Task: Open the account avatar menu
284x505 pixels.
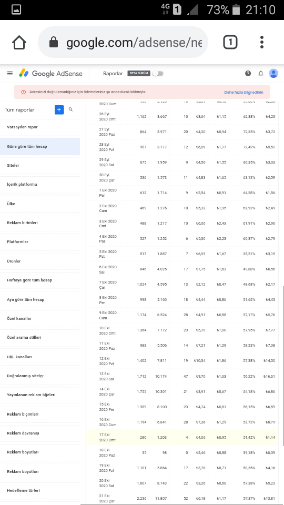Action: click(273, 74)
